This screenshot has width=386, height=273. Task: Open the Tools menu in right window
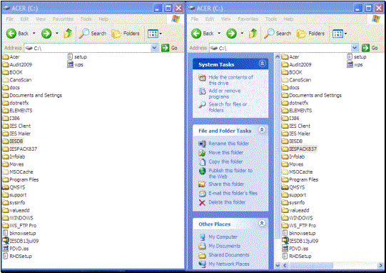(271, 19)
